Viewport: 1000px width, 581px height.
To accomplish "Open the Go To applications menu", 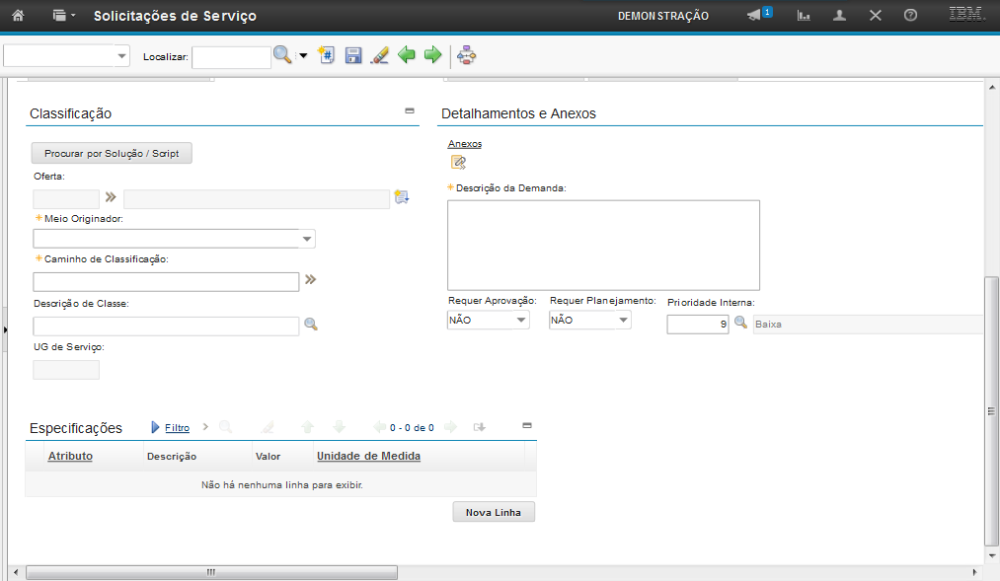I will [63, 16].
